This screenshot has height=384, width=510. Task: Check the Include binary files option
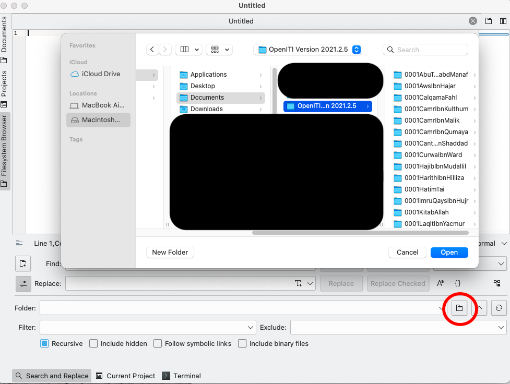[x=242, y=343]
